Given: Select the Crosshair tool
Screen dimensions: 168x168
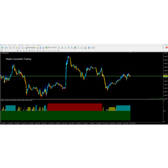Looking at the screenshot, I should click(x=5, y=50).
